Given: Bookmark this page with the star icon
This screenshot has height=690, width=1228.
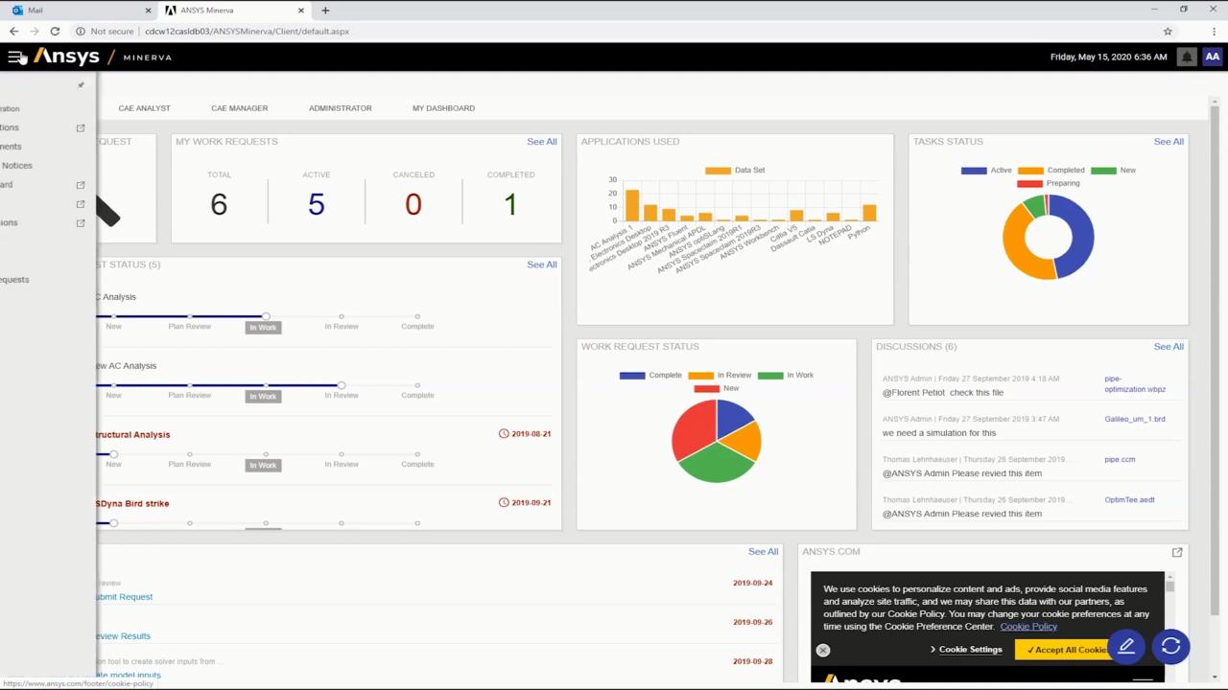Looking at the screenshot, I should (x=1168, y=32).
